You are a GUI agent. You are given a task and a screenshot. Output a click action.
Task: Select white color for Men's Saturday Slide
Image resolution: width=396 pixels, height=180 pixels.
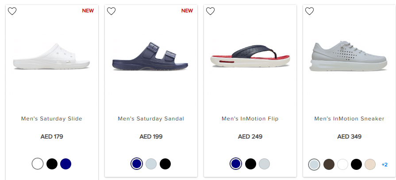point(38,164)
